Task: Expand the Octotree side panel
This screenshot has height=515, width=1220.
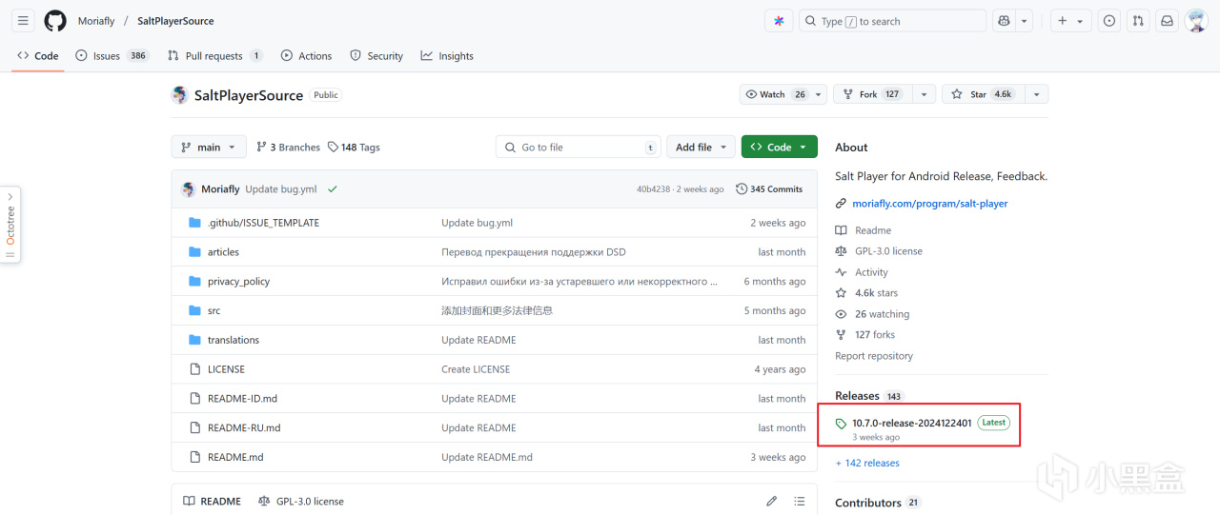Action: coord(10,226)
